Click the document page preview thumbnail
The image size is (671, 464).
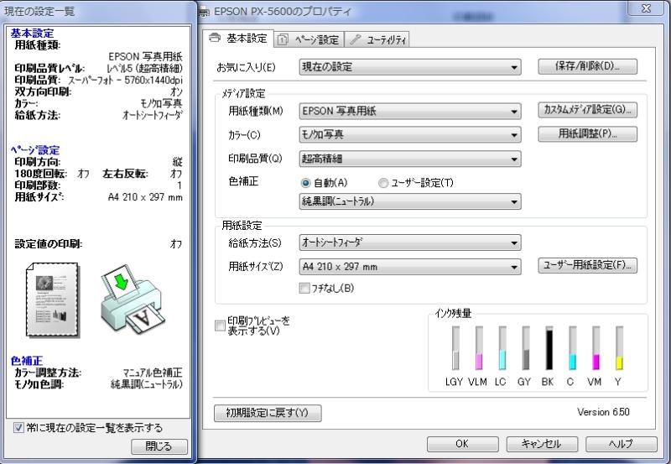[x=52, y=300]
